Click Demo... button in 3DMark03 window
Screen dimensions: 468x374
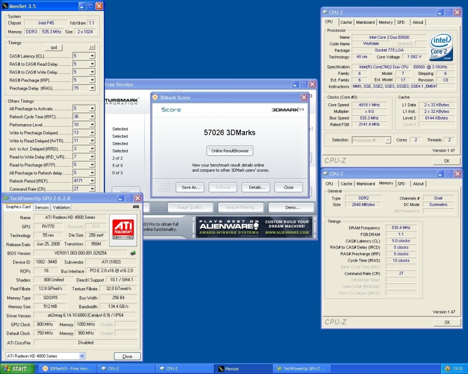coord(292,207)
